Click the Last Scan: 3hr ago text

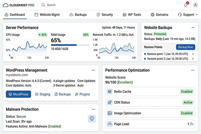click(19, 121)
